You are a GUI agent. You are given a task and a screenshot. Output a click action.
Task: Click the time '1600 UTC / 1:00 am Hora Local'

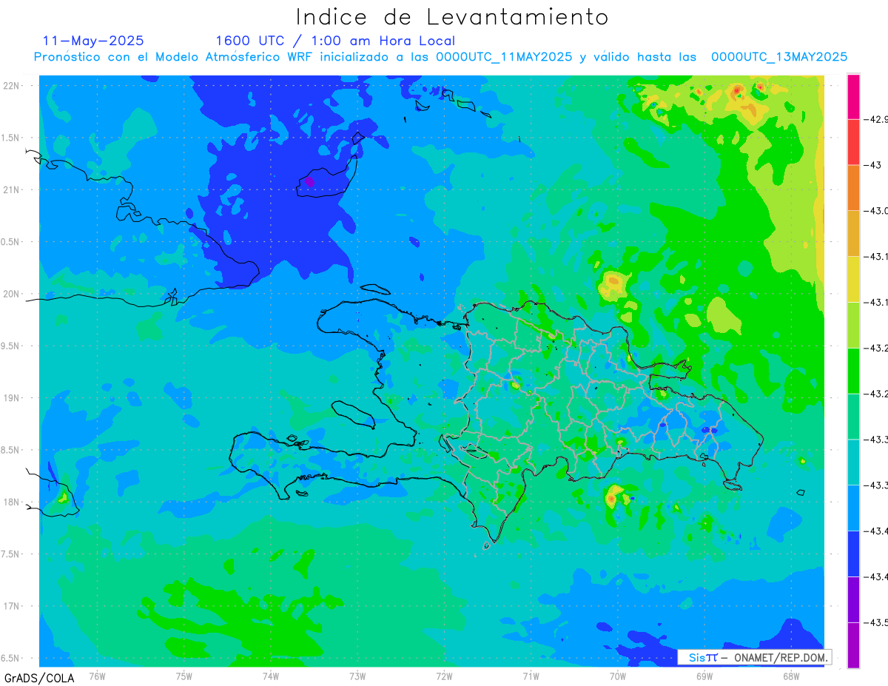point(335,41)
